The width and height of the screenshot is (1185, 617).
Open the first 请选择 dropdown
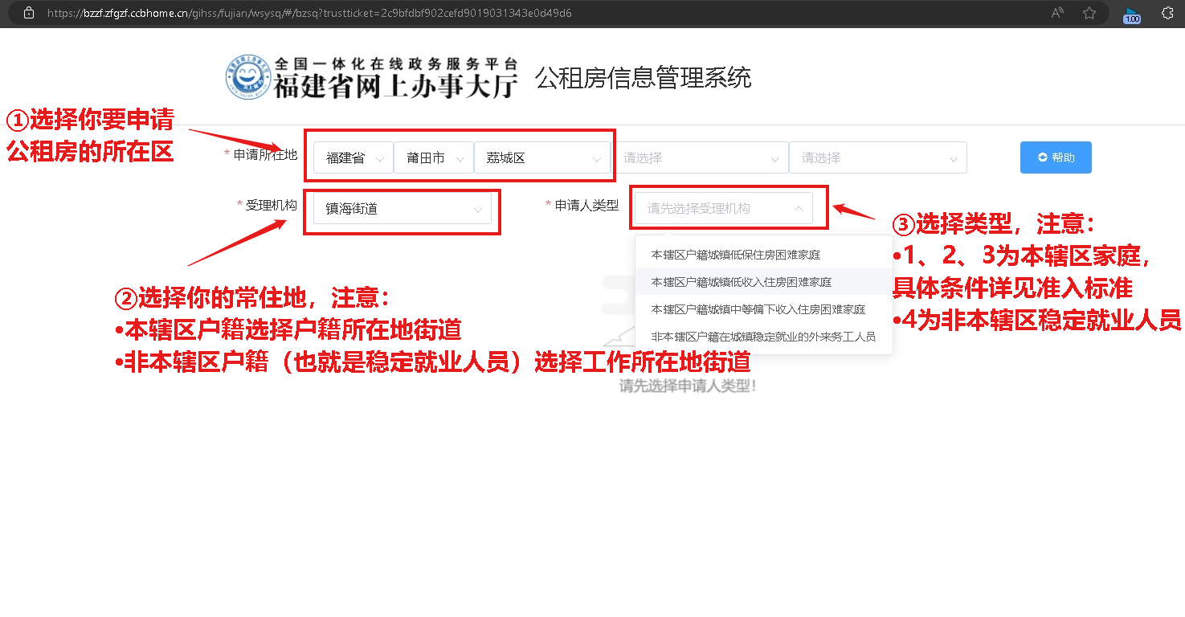coord(701,157)
